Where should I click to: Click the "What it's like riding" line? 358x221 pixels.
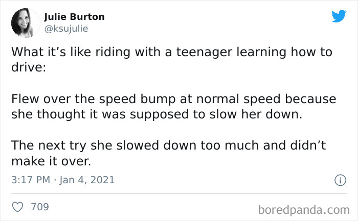pyautogui.click(x=172, y=52)
